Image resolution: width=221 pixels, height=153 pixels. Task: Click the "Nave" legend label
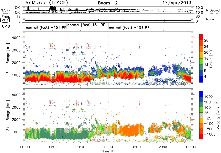210,19
